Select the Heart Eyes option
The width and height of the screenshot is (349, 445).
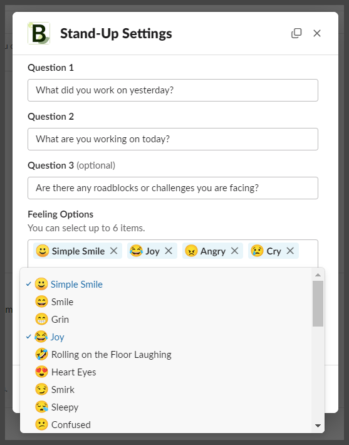pyautogui.click(x=165, y=372)
